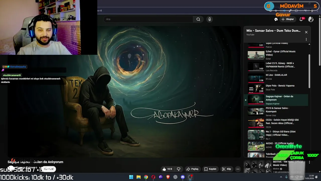Click the playlist scrollbar up arrow
This screenshot has height=181, width=321.
click(309, 44)
